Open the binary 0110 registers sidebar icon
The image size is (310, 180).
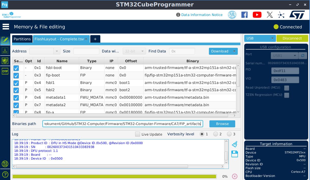point(5,164)
